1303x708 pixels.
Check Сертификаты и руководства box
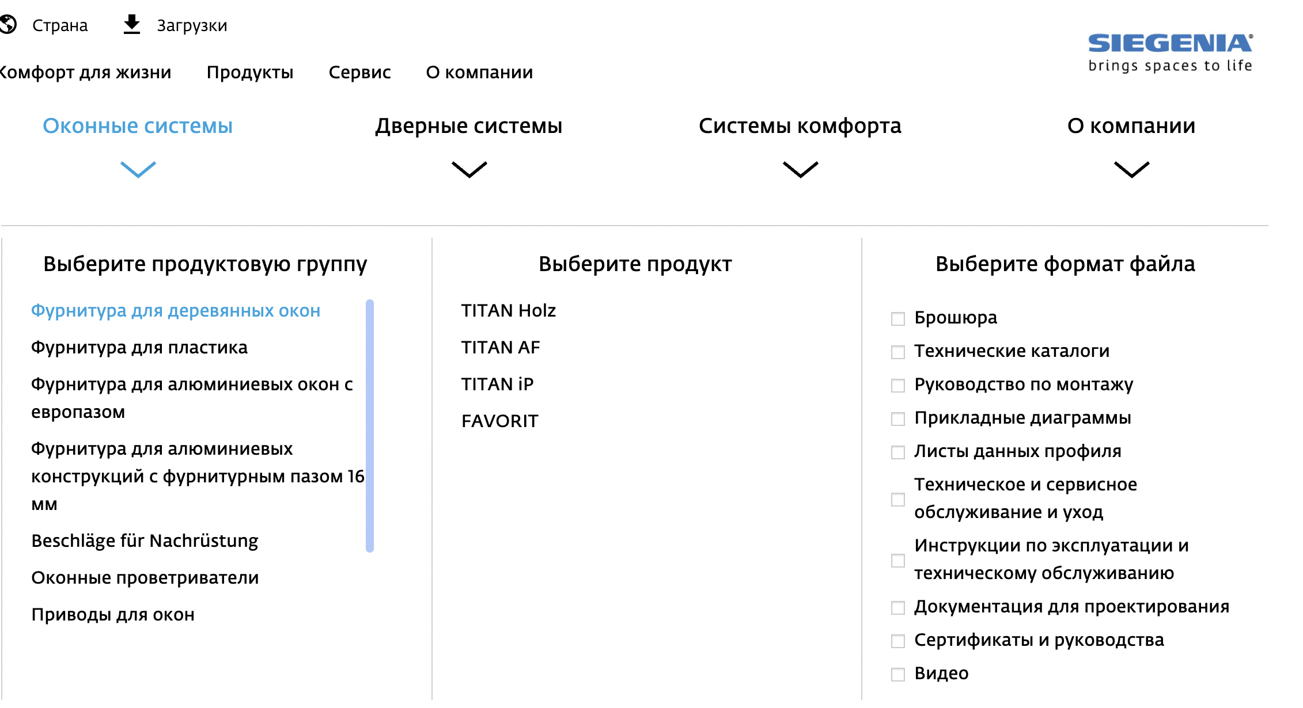(898, 641)
